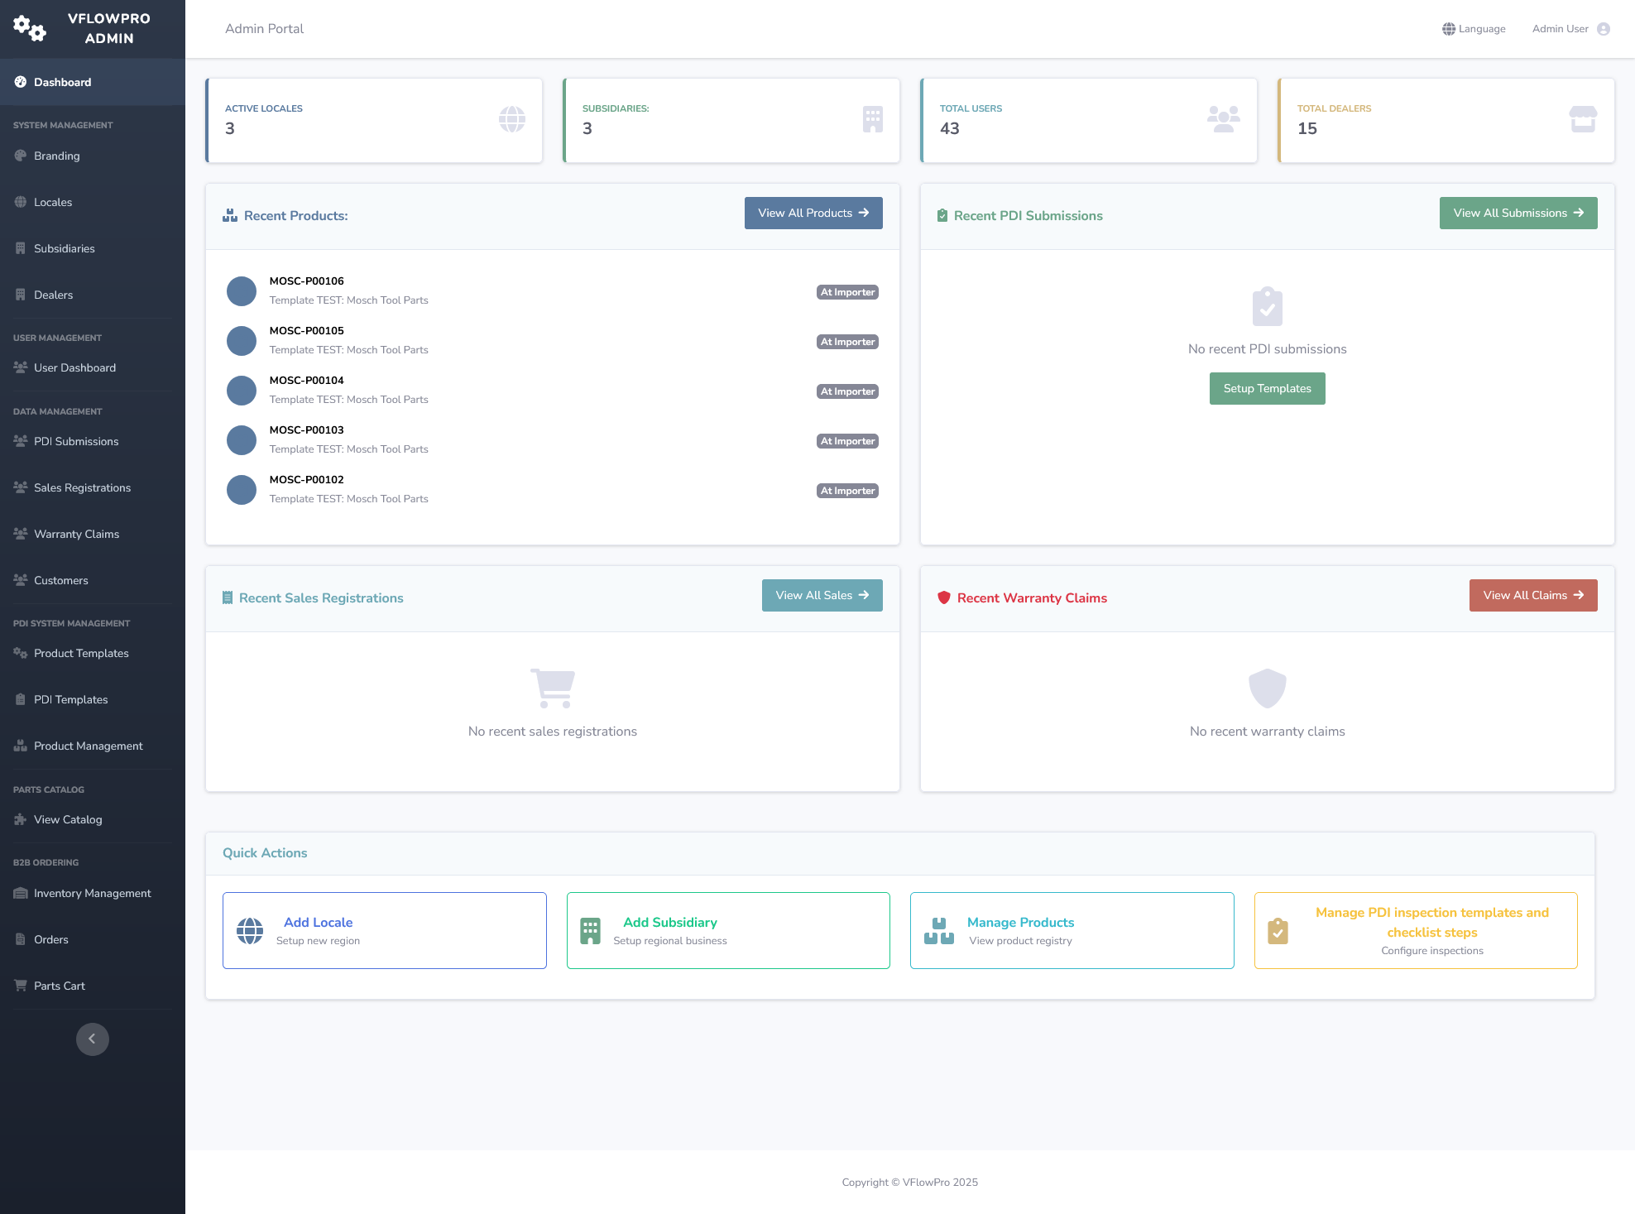Click the View All Products button
This screenshot has height=1214, width=1635.
click(x=813, y=213)
